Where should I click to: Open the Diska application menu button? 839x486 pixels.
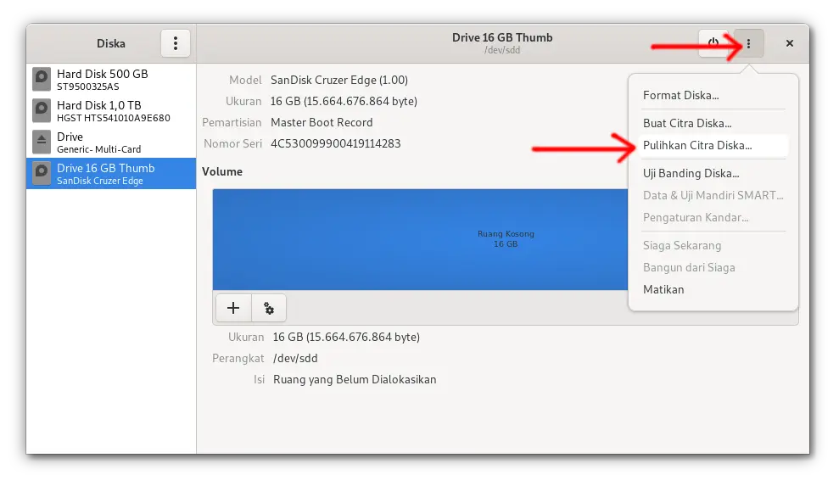(176, 43)
